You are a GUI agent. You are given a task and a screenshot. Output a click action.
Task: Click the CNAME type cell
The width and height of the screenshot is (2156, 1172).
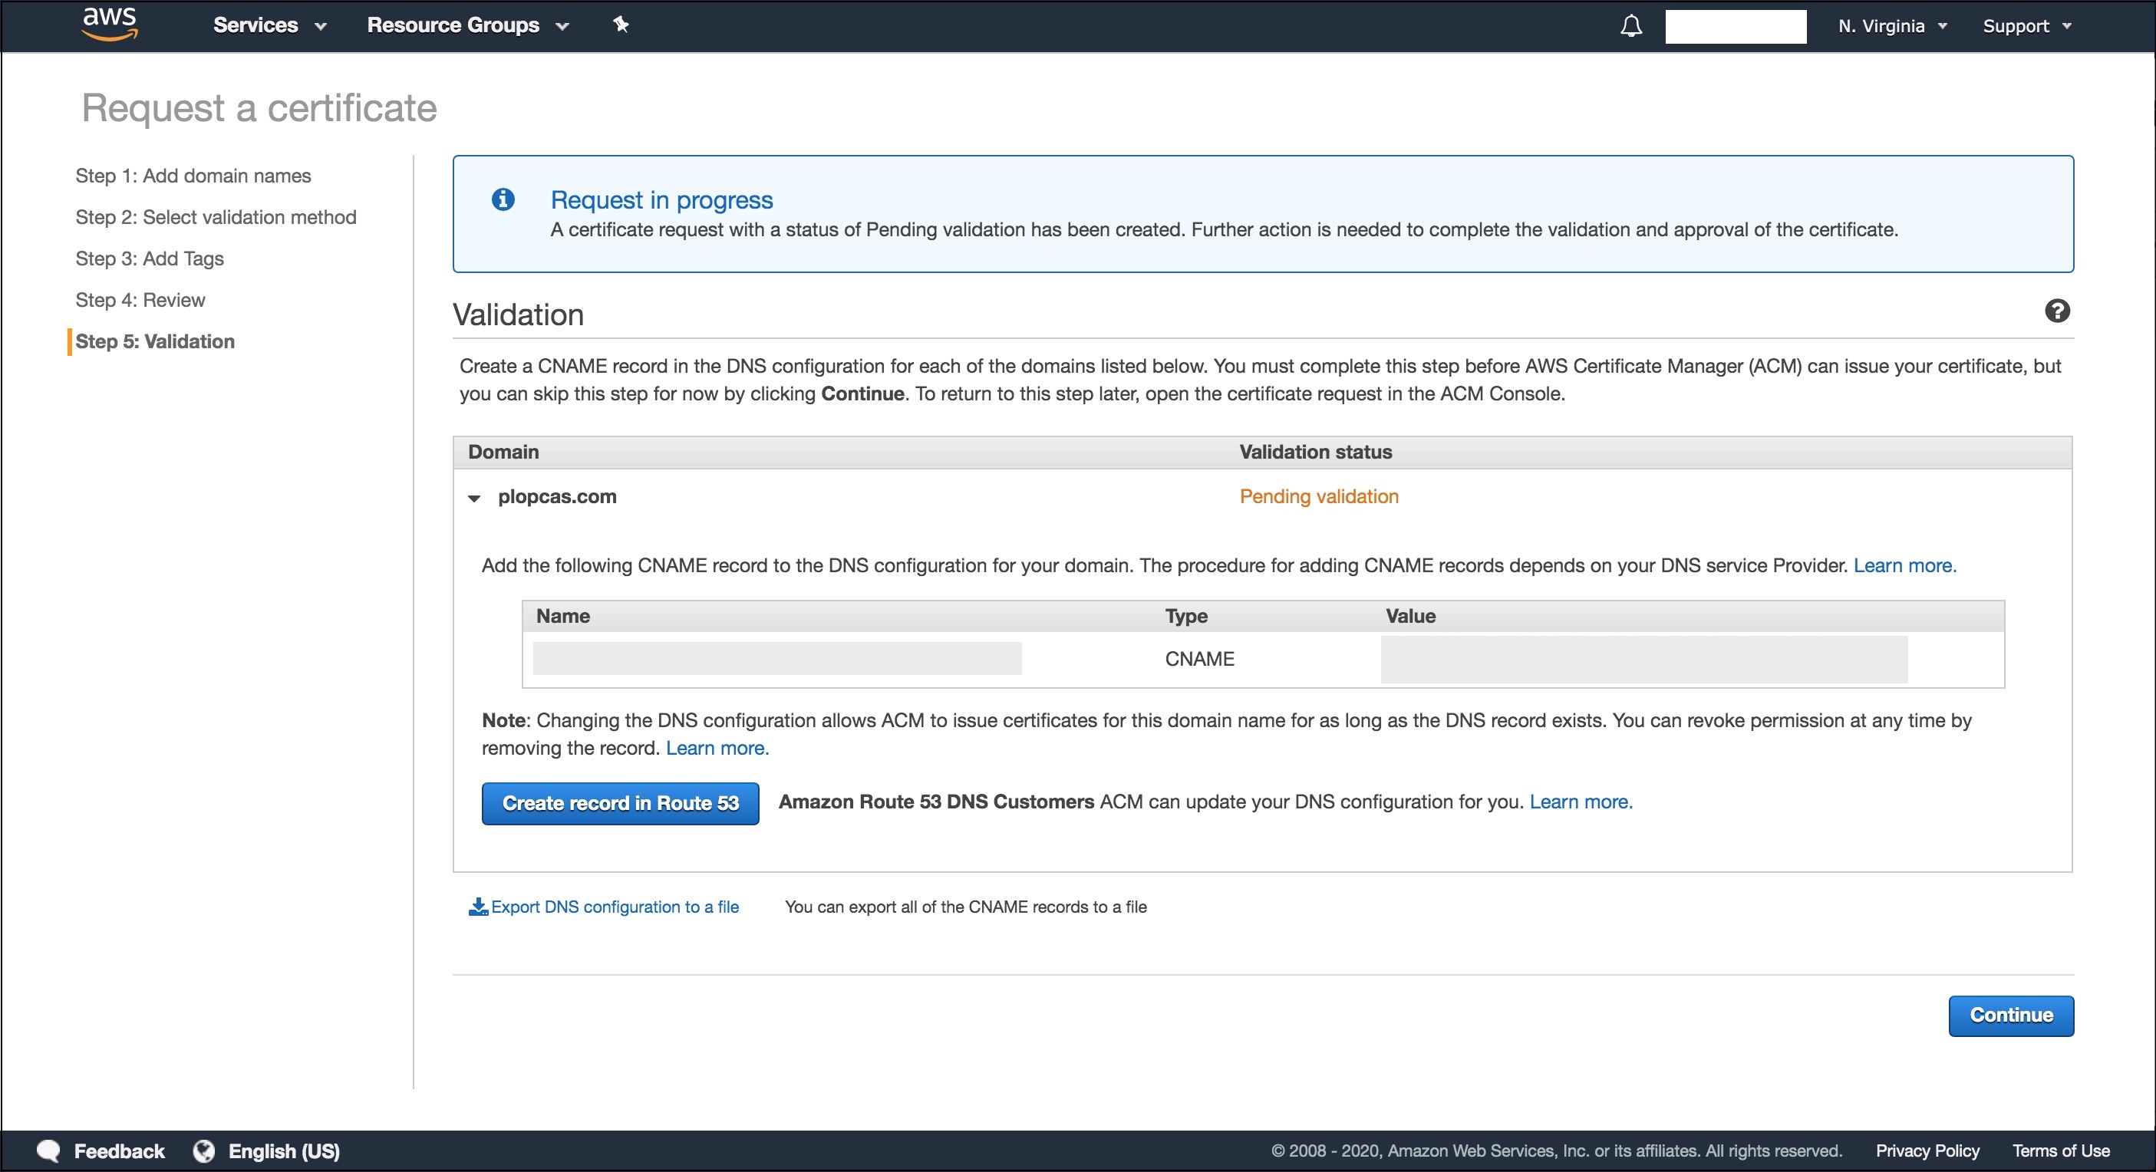click(x=1198, y=658)
